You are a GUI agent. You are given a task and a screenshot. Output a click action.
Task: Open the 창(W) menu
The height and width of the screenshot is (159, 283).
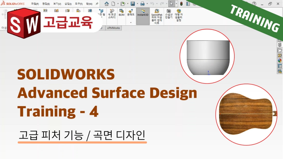[x=89, y=4]
